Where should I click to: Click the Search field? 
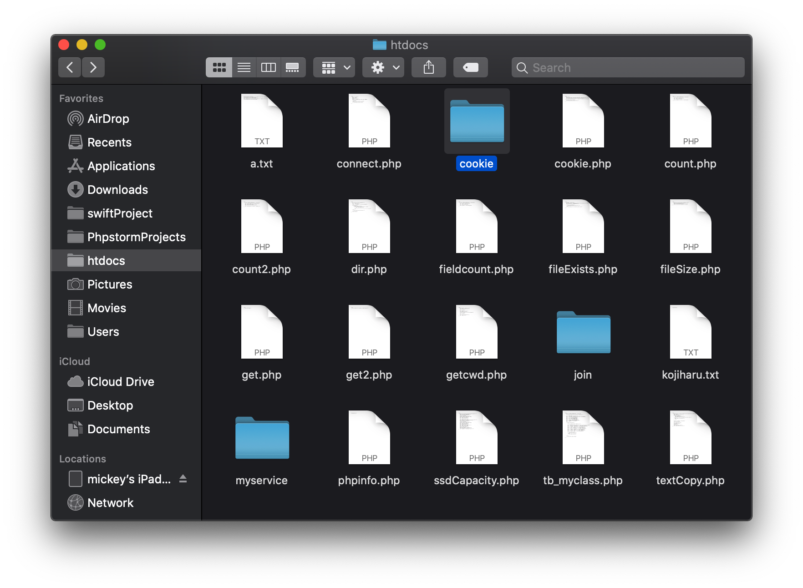coord(628,67)
